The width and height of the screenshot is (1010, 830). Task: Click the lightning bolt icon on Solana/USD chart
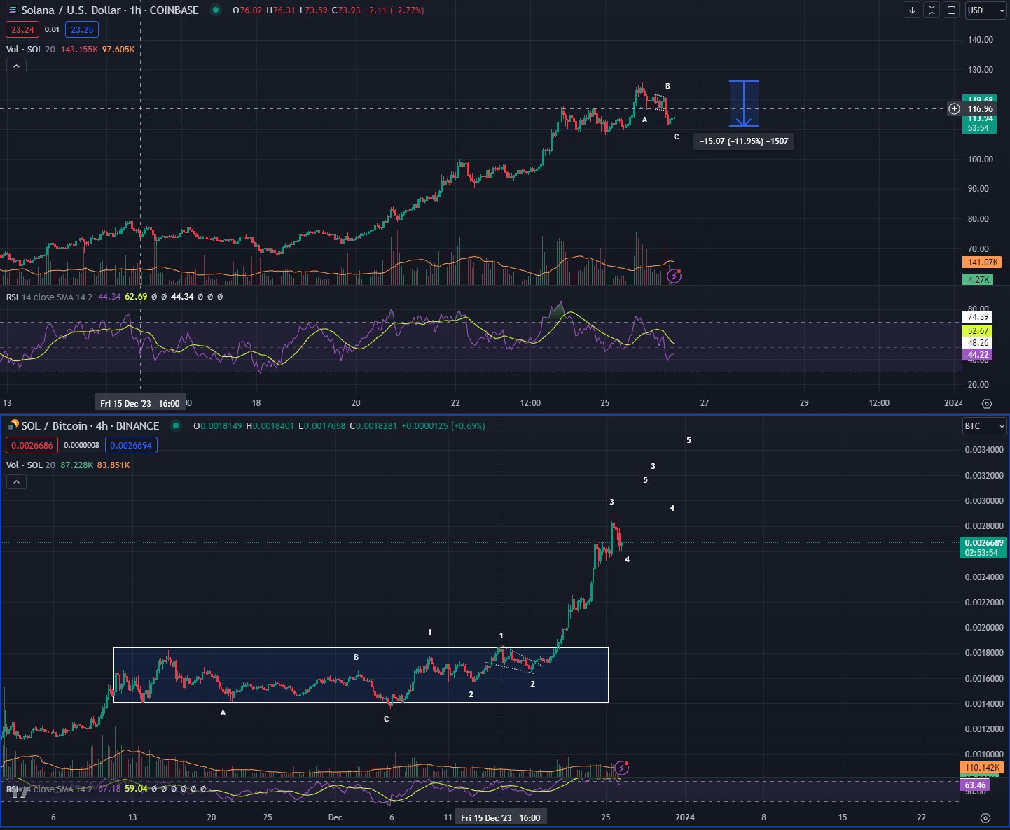click(674, 276)
